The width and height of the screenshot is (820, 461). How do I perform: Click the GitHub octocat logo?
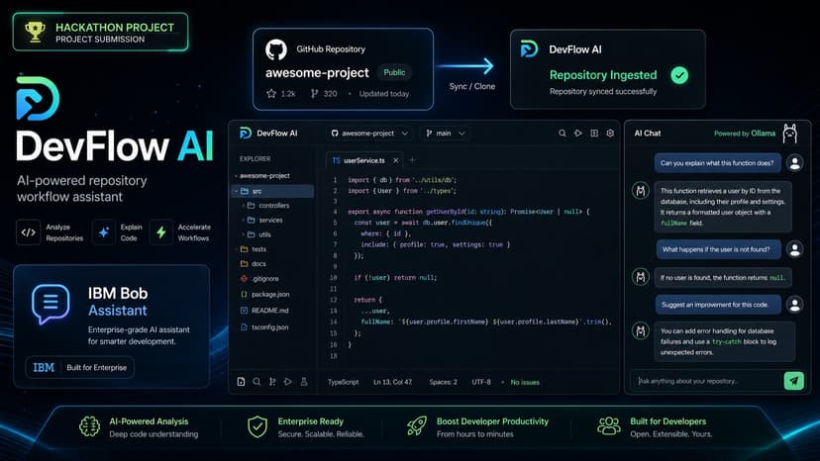pyautogui.click(x=276, y=49)
